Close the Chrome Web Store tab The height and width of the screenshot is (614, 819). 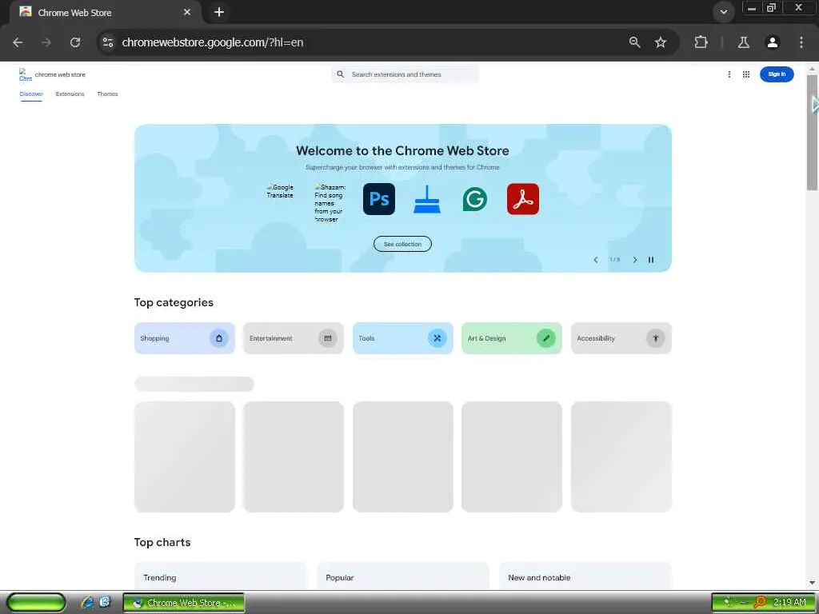[187, 12]
